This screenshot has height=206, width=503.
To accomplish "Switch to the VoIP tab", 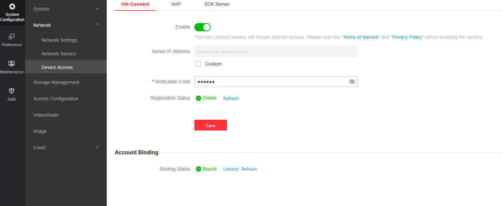I will point(176,4).
